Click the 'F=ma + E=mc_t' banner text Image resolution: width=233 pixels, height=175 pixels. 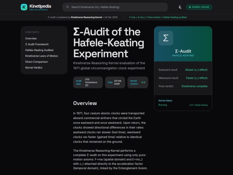(x=138, y=17)
